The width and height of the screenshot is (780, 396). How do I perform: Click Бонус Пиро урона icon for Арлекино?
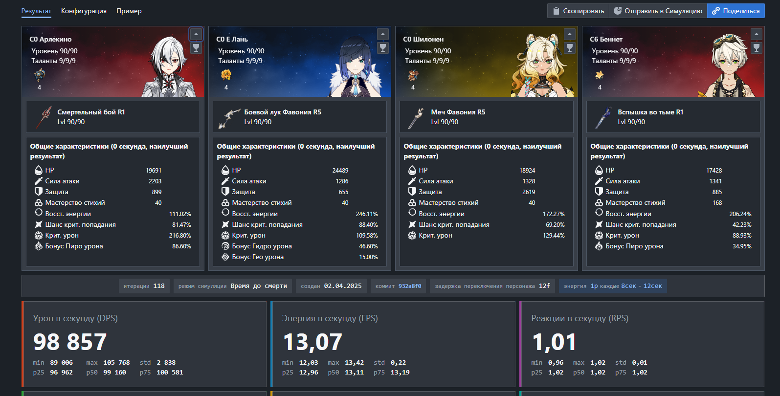click(39, 246)
